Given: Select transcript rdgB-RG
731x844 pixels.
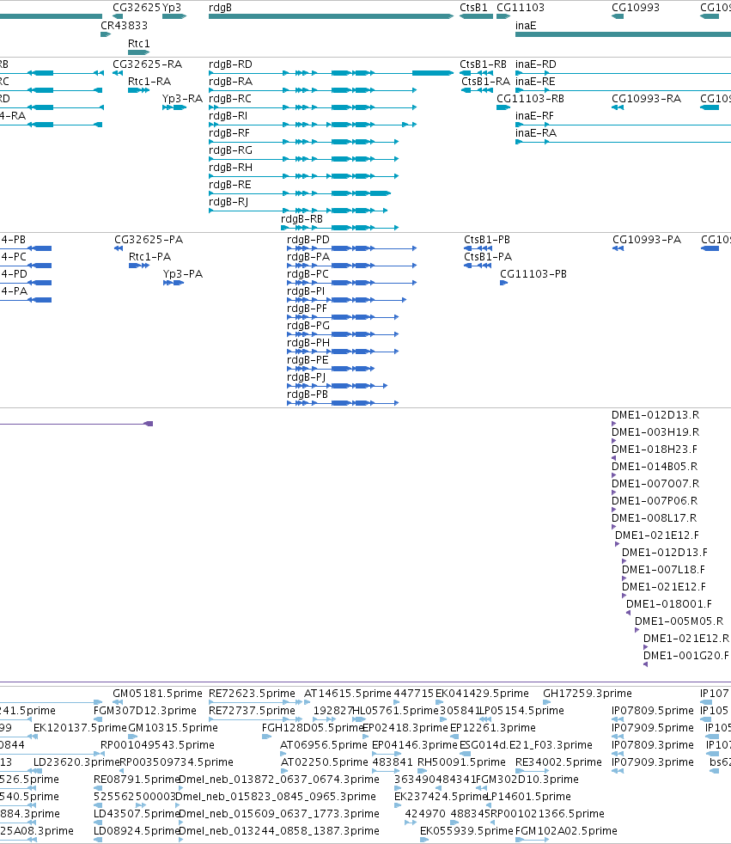Looking at the screenshot, I should 230,150.
